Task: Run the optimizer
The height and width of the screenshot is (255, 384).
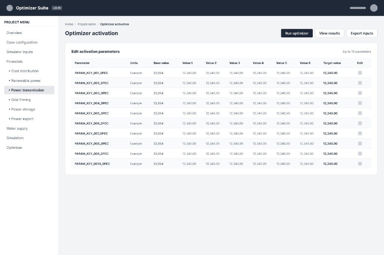Action: pyautogui.click(x=297, y=33)
